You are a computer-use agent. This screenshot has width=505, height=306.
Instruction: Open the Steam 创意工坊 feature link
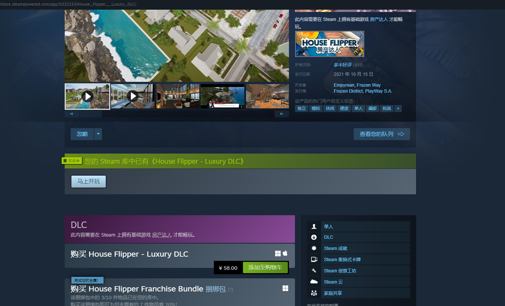(x=340, y=271)
